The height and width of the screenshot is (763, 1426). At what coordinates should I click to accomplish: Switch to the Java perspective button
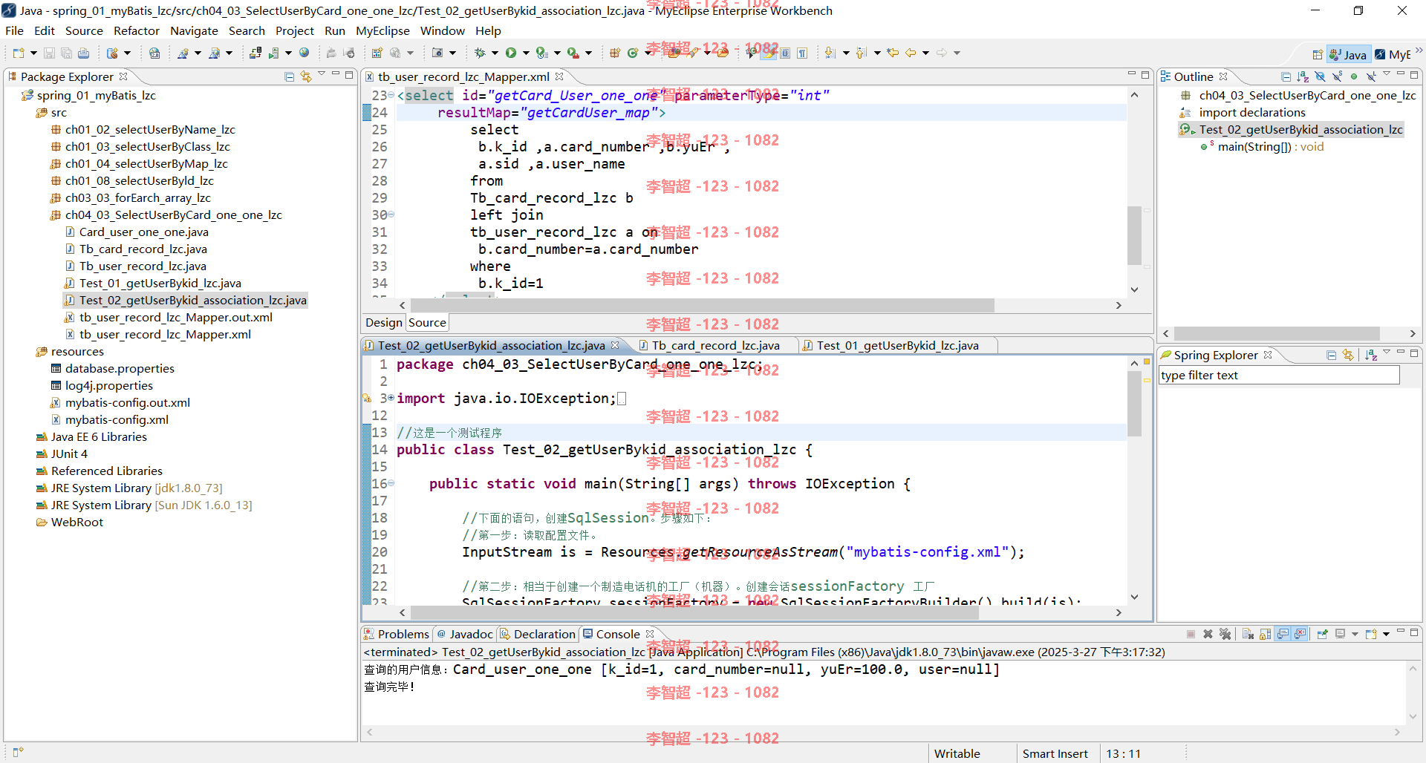click(x=1348, y=54)
